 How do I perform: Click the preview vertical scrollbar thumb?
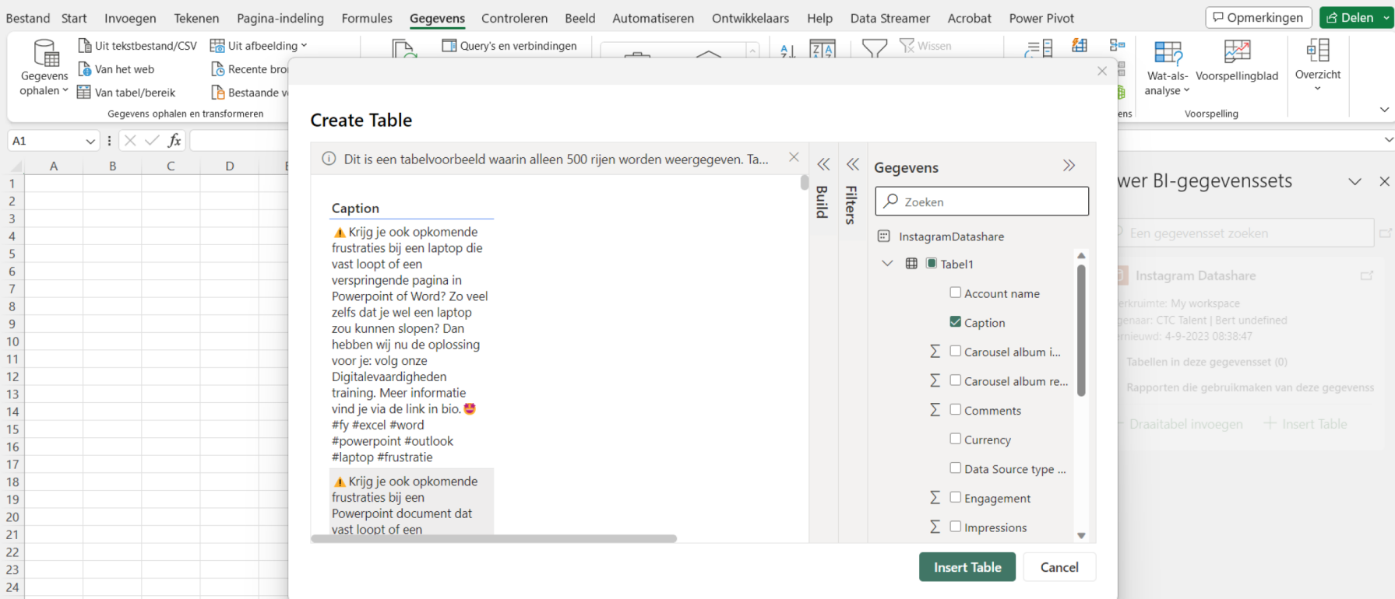click(x=805, y=183)
